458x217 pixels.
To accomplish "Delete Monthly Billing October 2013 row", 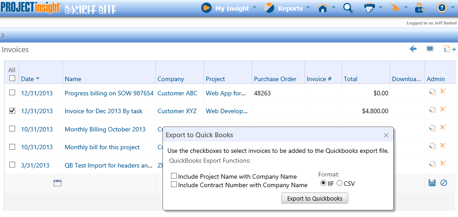I will point(443,127).
